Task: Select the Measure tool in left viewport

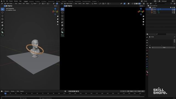Action: pyautogui.click(x=2, y=32)
